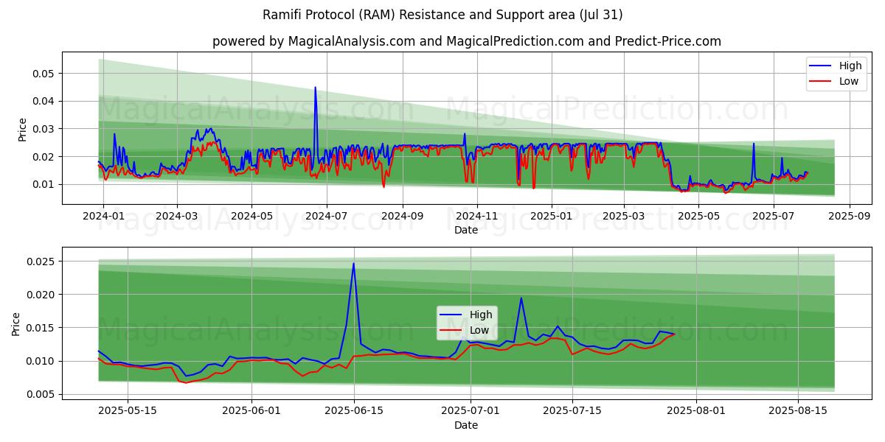Click the 0.010 tick on the bottom chart
Viewport: 885px width, 442px height.
[41, 361]
